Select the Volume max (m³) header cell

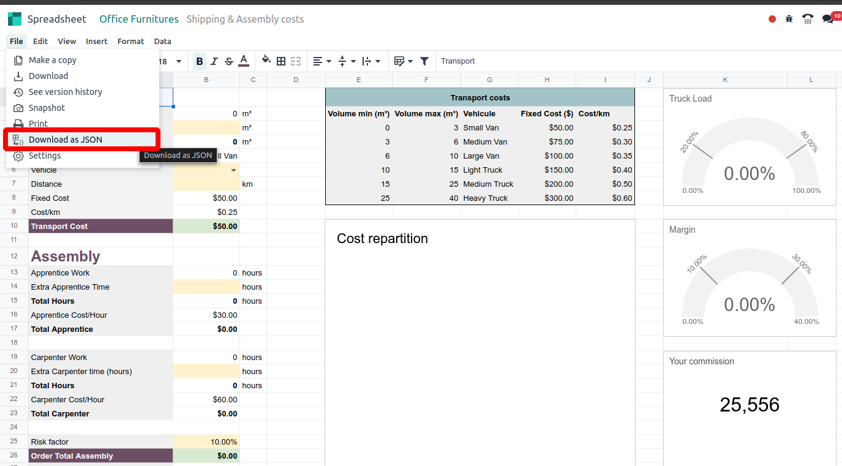click(426, 114)
